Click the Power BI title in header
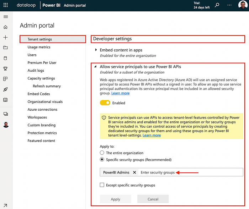The image size is (249, 209). (x=51, y=5)
